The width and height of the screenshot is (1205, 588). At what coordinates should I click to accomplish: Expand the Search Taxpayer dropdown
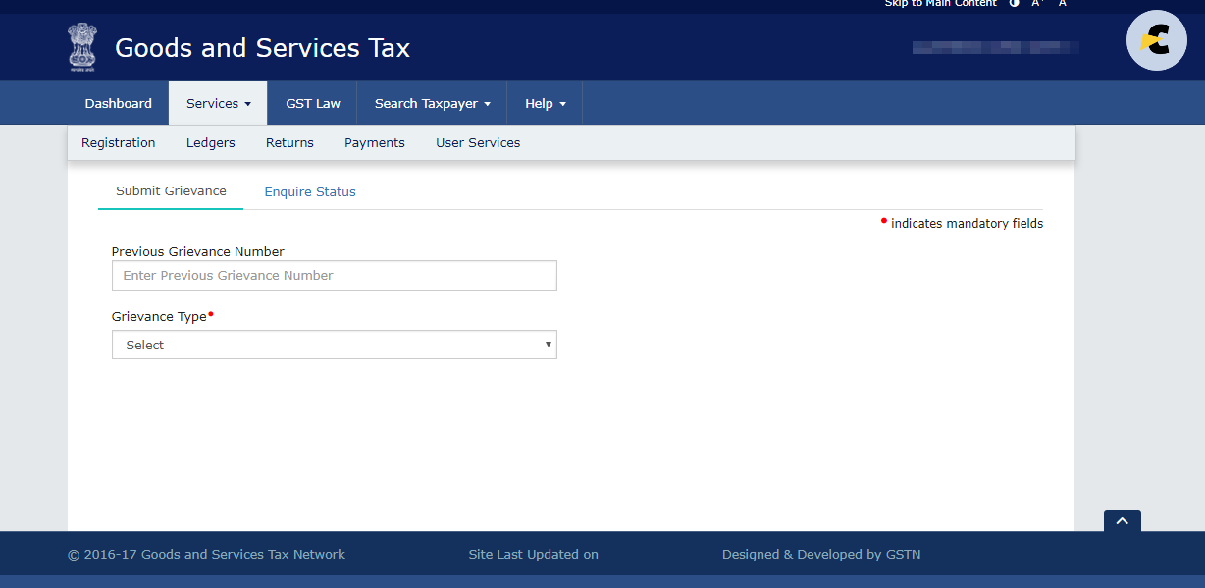click(x=433, y=103)
